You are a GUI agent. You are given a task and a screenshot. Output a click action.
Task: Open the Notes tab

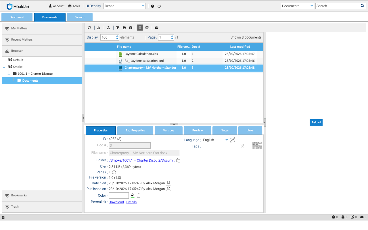pos(225,130)
